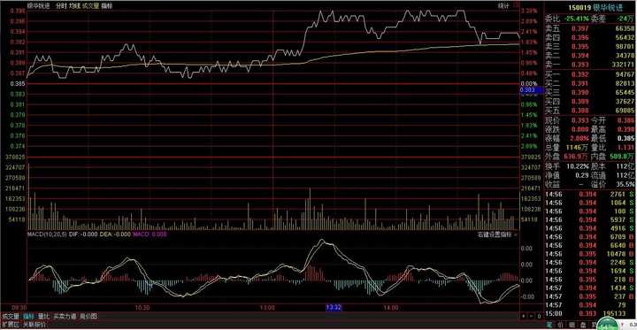This screenshot has height=330, width=637.
Task: Click the 外盘 value 636.9万
Action: click(x=576, y=157)
